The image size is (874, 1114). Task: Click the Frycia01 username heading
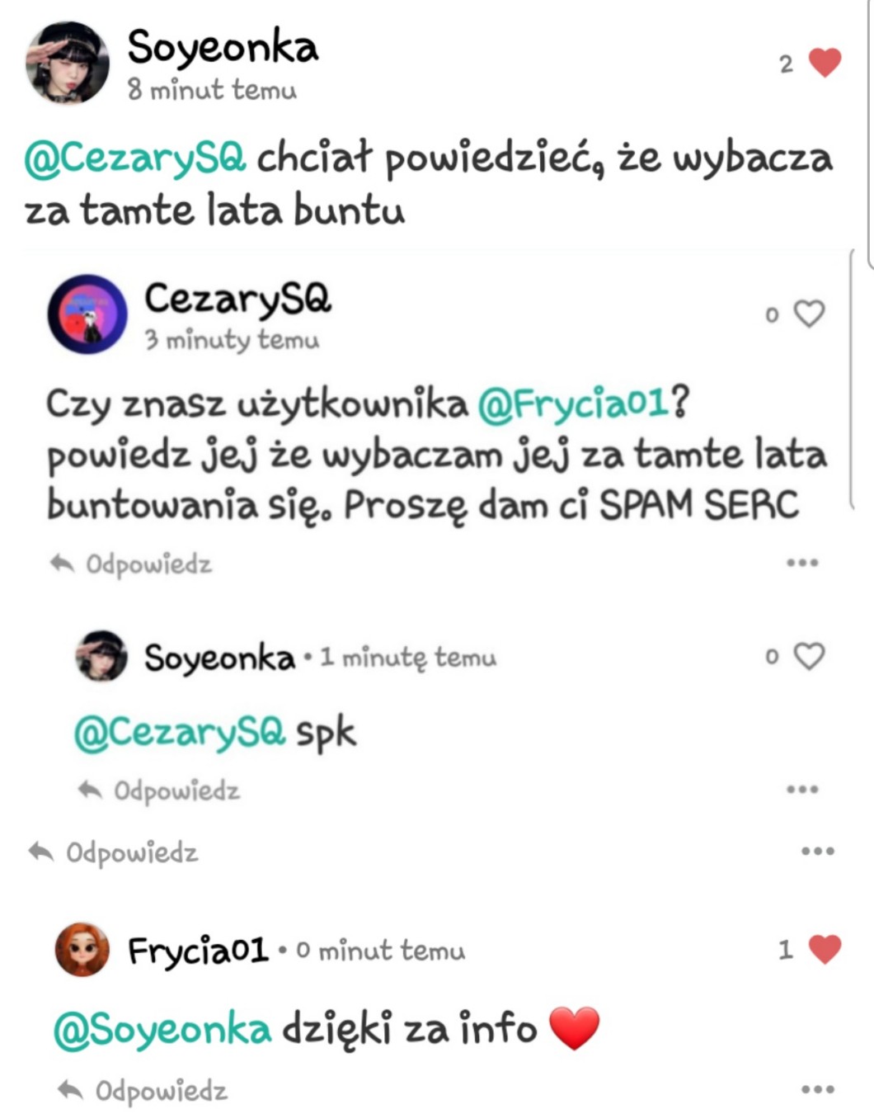click(198, 951)
